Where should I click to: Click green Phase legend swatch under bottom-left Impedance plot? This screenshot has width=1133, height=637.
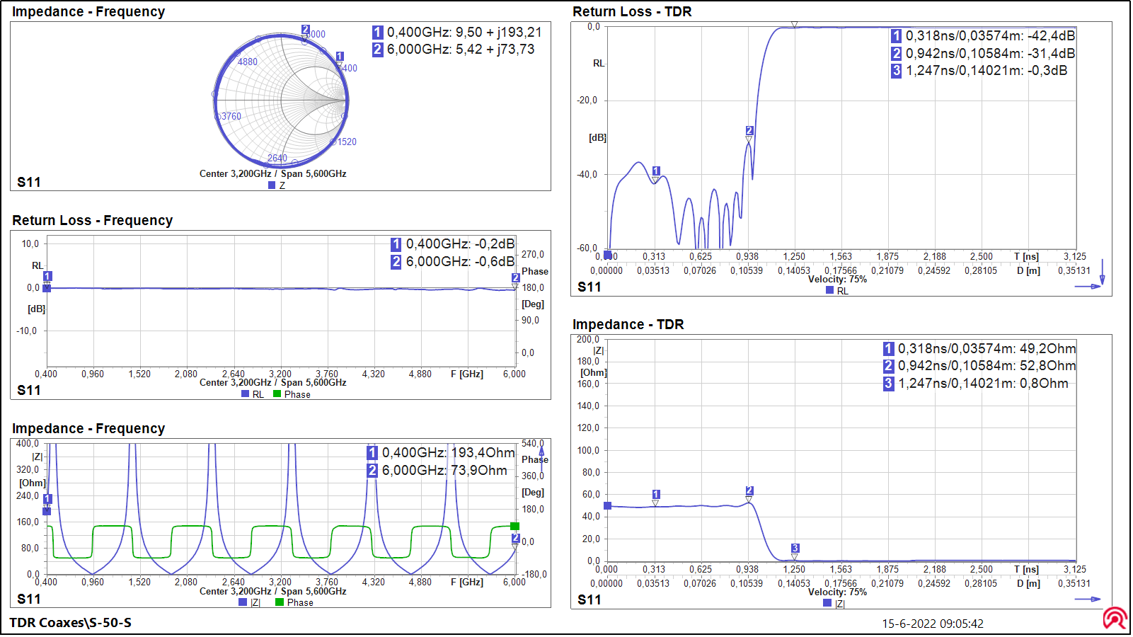[x=280, y=602]
